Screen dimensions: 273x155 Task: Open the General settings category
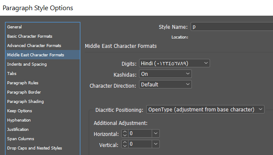(43, 27)
